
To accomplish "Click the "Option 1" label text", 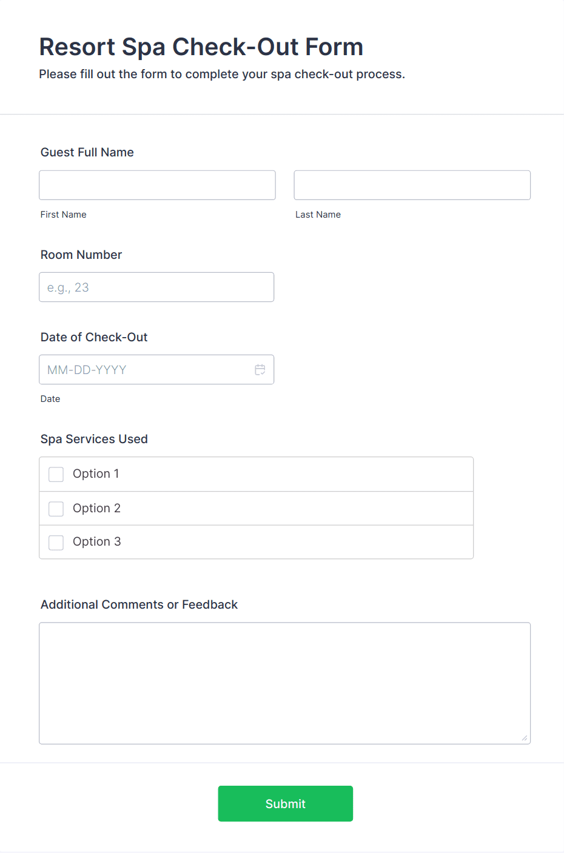I will click(x=96, y=473).
